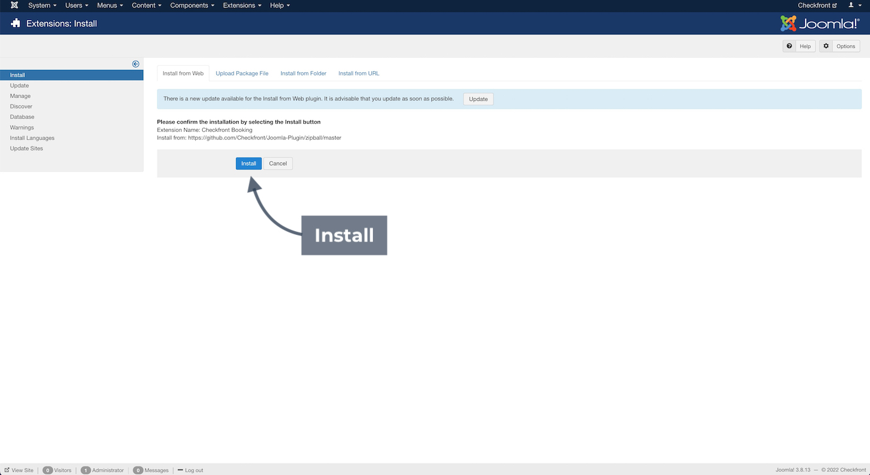Open the System dropdown menu
This screenshot has height=475, width=870.
click(x=42, y=5)
